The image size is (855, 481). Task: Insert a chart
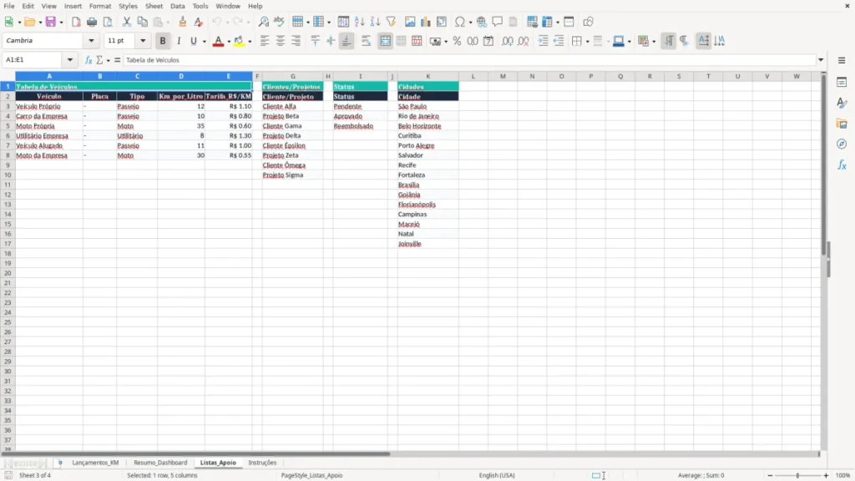426,22
